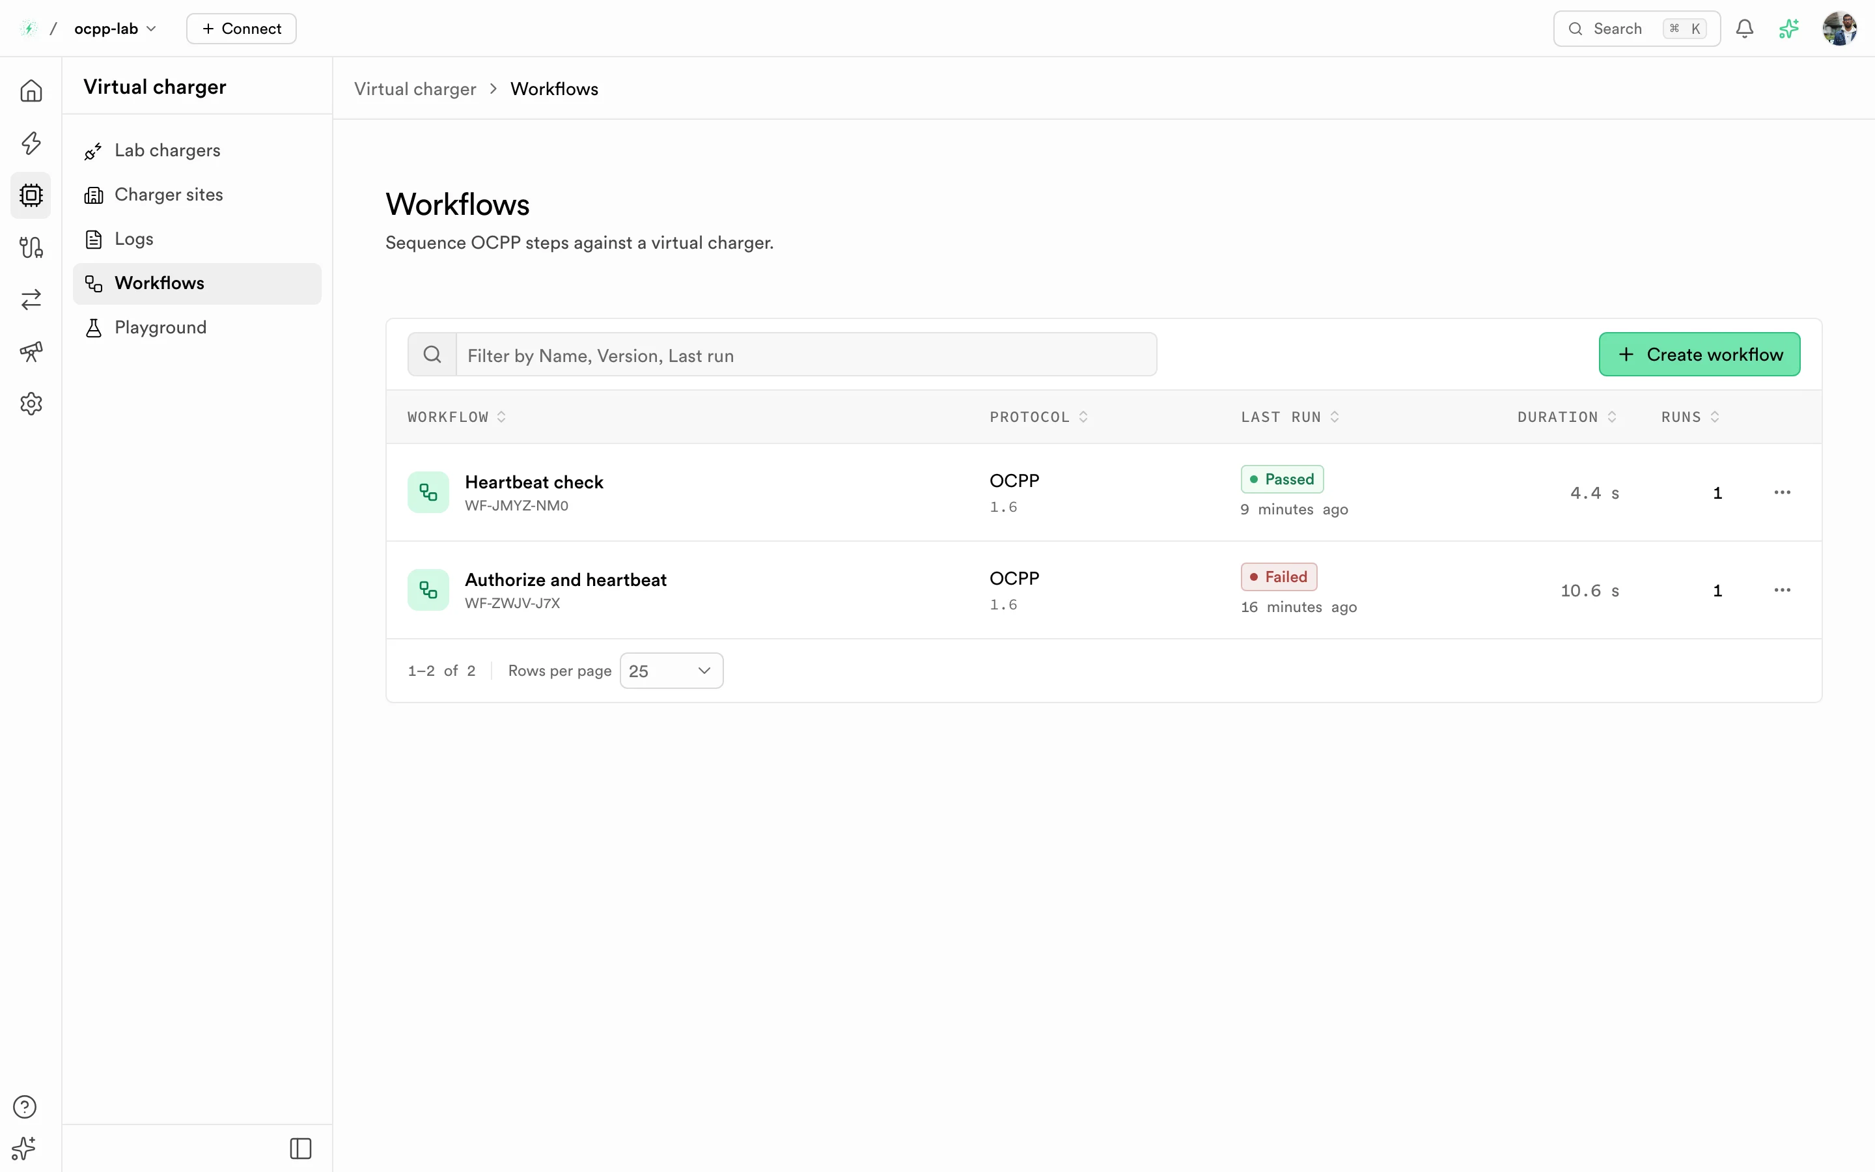Open Charger sites in sidebar
This screenshot has height=1172, width=1875.
click(x=197, y=195)
